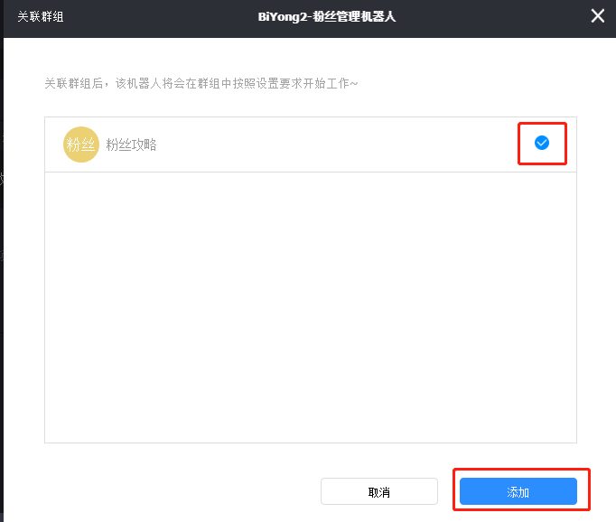This screenshot has height=522, width=616.
Task: Click the yellow 粉丝 group avatar
Action: [81, 144]
